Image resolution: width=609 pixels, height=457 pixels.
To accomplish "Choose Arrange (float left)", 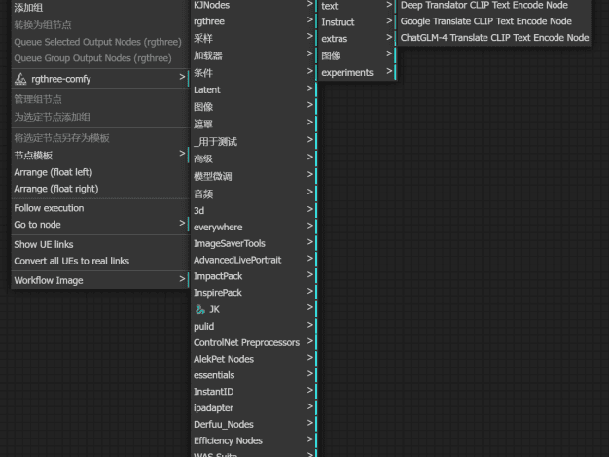I will pos(100,172).
